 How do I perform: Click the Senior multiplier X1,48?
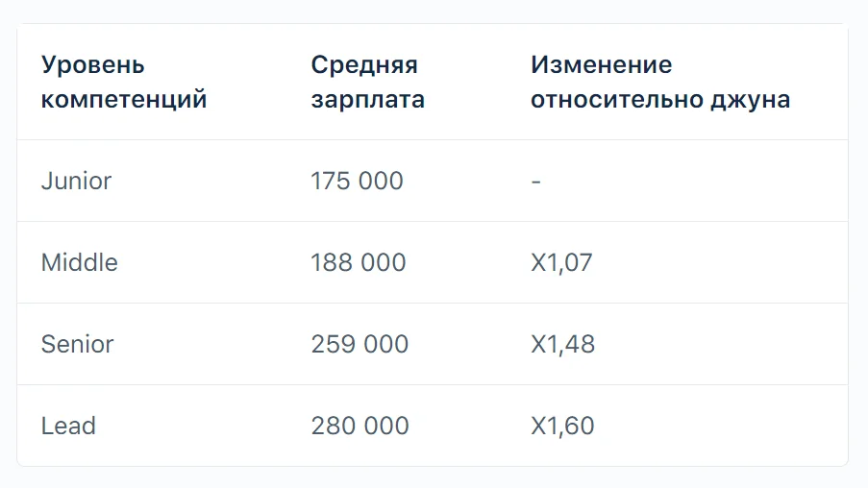click(x=562, y=344)
